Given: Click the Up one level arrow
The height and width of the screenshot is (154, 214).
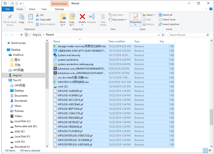Looking at the screenshot, I should pyautogui.click(x=21, y=35).
